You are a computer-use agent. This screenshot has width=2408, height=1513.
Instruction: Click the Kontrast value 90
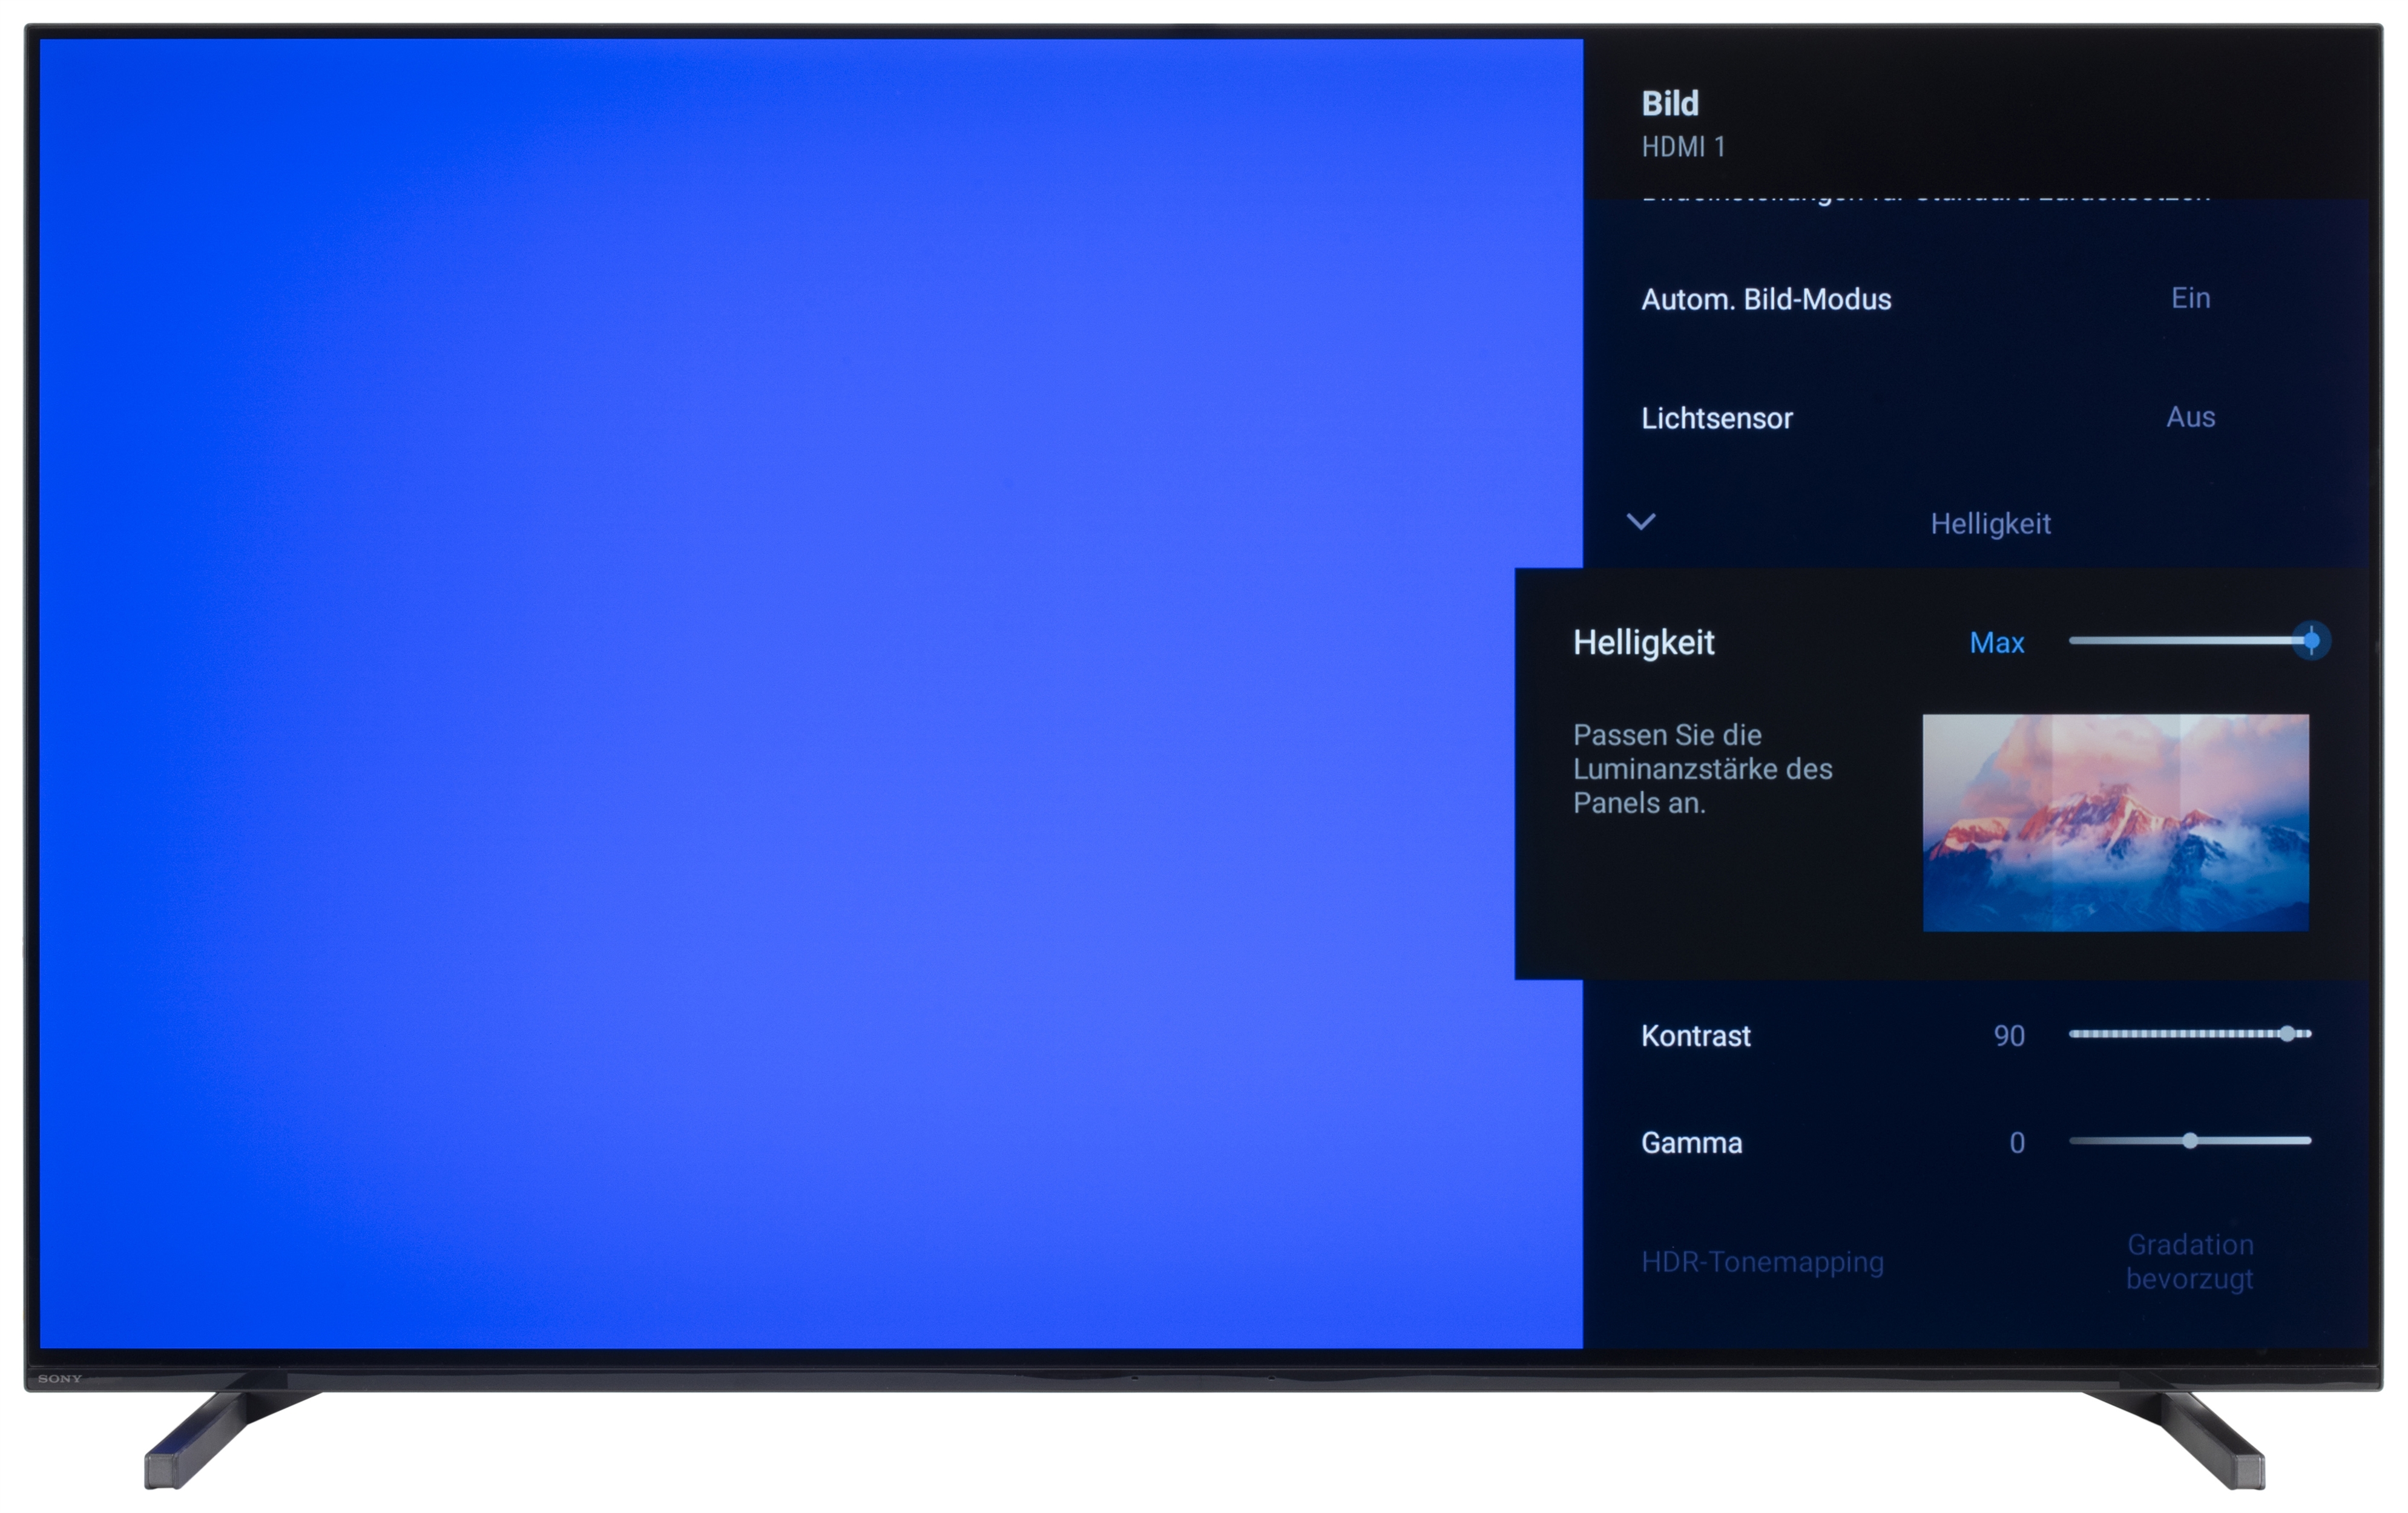point(2008,1036)
